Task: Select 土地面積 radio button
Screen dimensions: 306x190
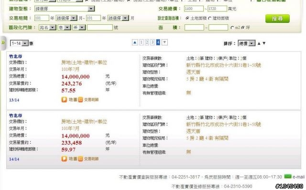Action: [x=187, y=18]
